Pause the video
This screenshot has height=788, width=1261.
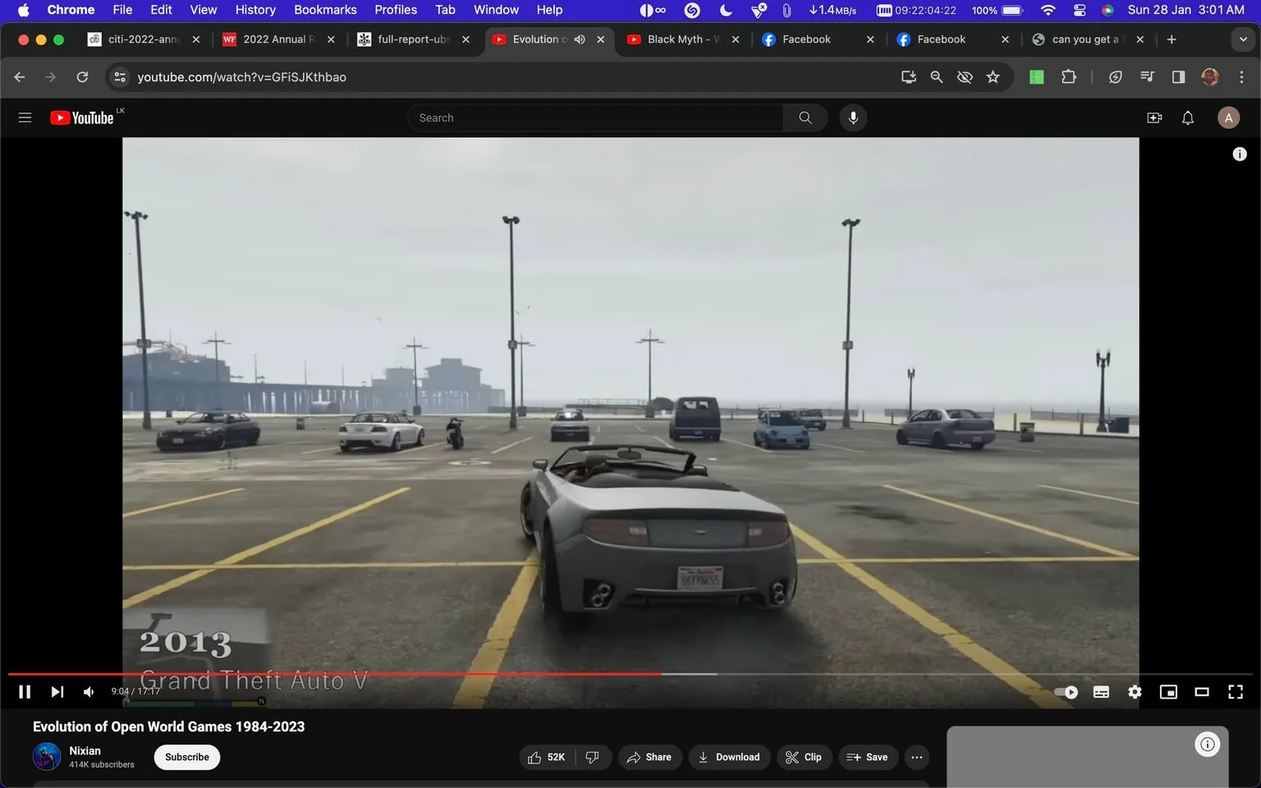pyautogui.click(x=25, y=692)
